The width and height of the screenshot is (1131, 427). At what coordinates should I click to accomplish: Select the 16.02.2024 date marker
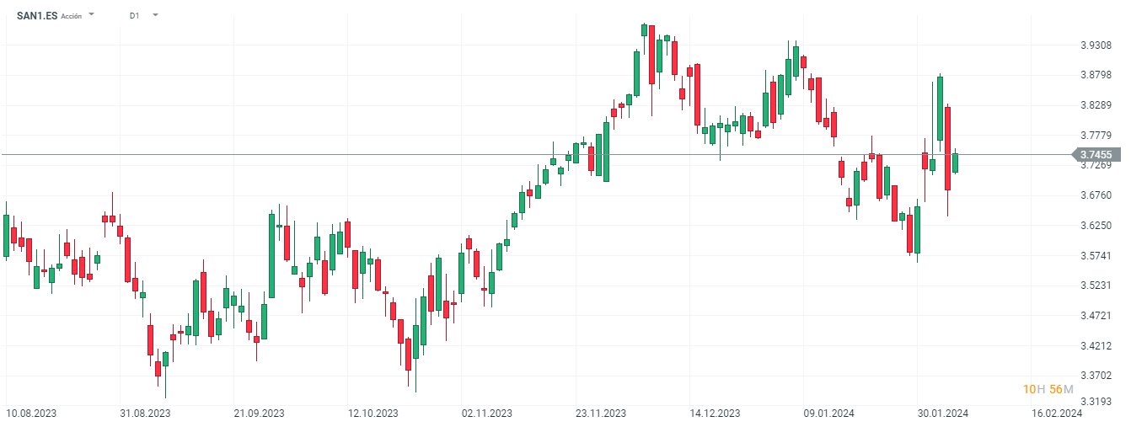point(1057,414)
